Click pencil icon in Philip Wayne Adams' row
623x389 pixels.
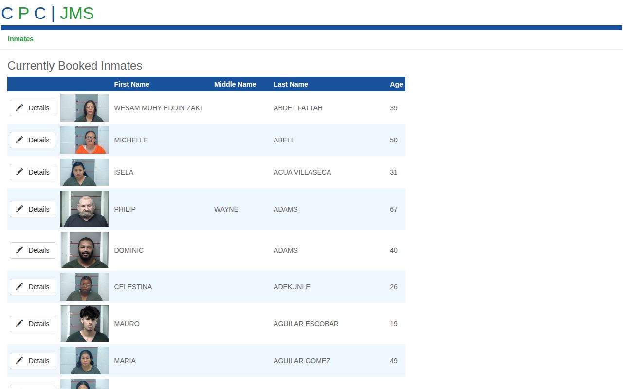tap(19, 209)
